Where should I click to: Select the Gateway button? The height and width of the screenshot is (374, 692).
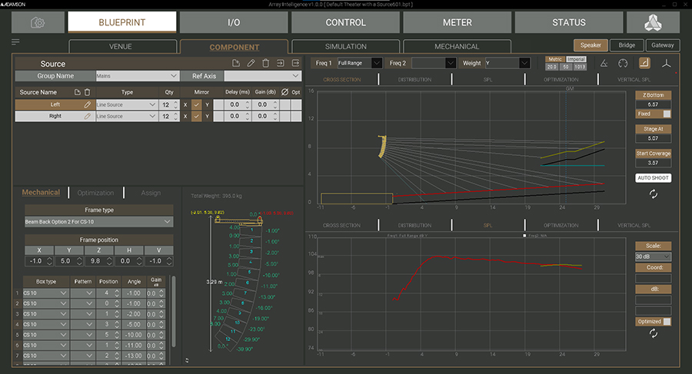(x=663, y=45)
